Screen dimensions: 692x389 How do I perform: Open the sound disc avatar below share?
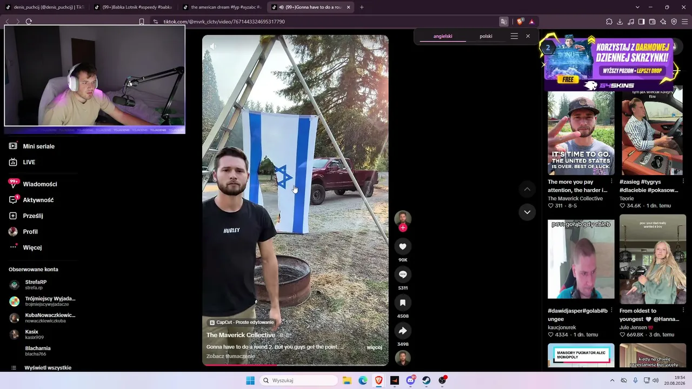click(403, 358)
